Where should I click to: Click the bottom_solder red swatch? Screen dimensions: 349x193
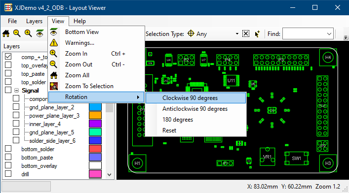click(95, 149)
